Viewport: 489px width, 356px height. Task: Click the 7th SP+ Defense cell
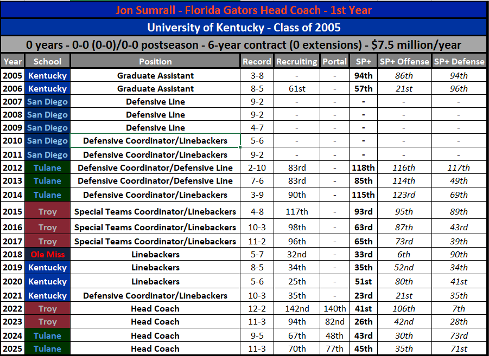point(459,308)
